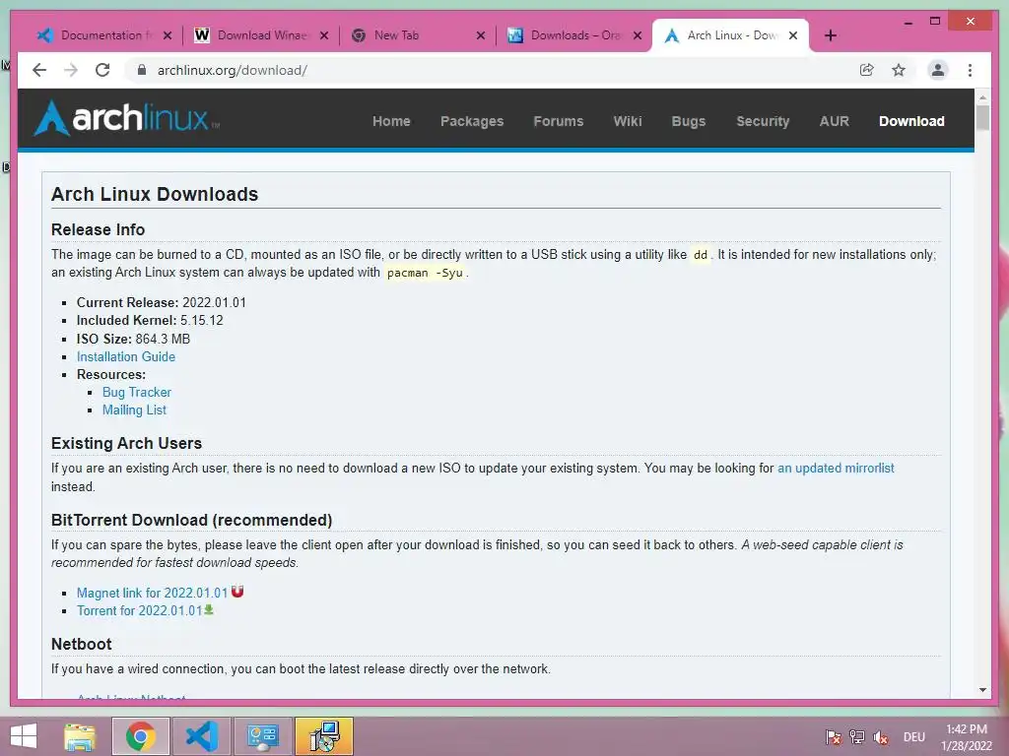This screenshot has height=756, width=1009.
Task: Click the muted volume tray icon
Action: (881, 736)
